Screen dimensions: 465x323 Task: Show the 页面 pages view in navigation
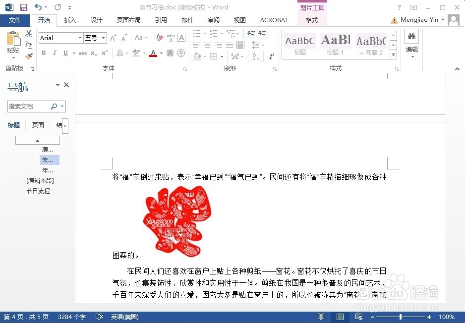[38, 125]
